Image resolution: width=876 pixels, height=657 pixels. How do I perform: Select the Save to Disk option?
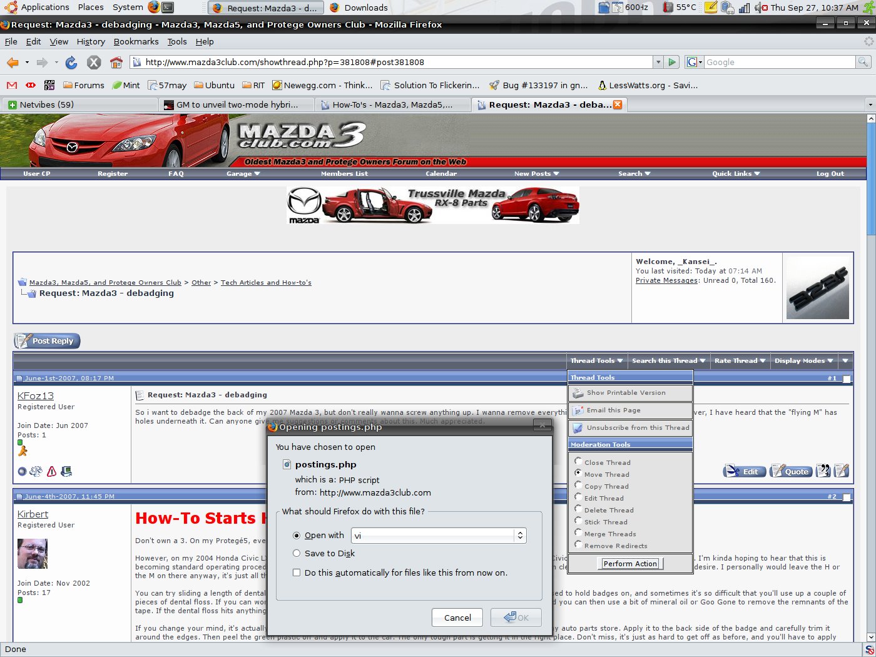[x=297, y=553]
